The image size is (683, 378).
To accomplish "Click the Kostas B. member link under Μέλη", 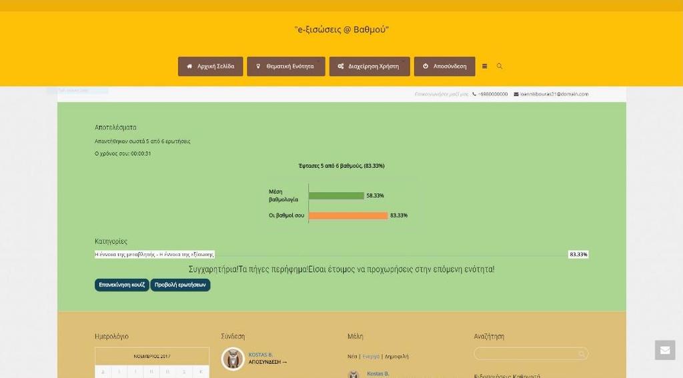I will (x=378, y=373).
